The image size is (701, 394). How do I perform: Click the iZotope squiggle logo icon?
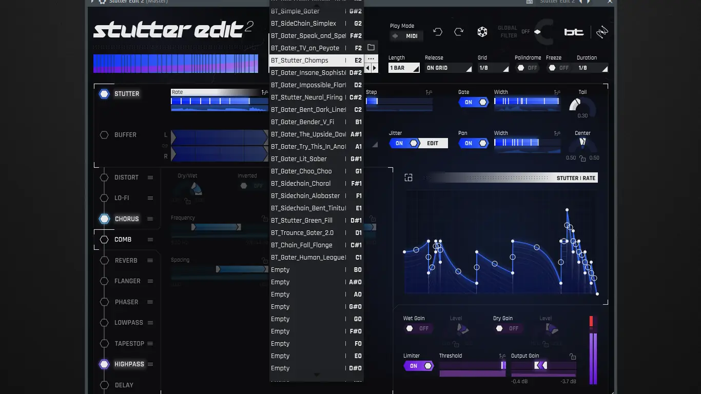point(602,32)
